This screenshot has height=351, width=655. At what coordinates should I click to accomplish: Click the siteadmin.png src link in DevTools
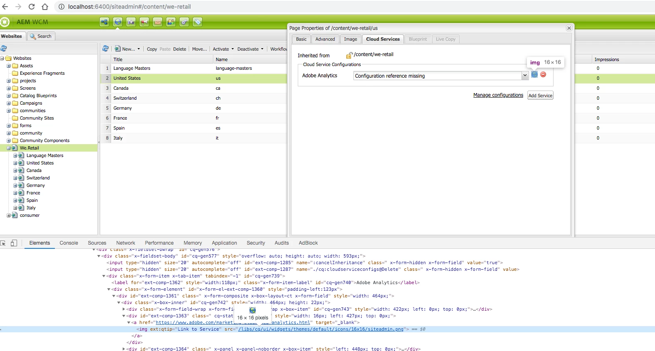[x=321, y=329]
